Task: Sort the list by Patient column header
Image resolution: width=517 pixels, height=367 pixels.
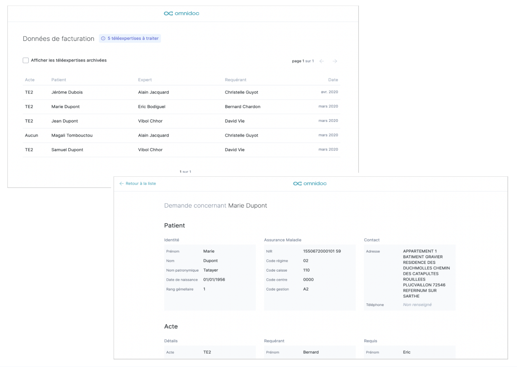Action: [x=58, y=80]
